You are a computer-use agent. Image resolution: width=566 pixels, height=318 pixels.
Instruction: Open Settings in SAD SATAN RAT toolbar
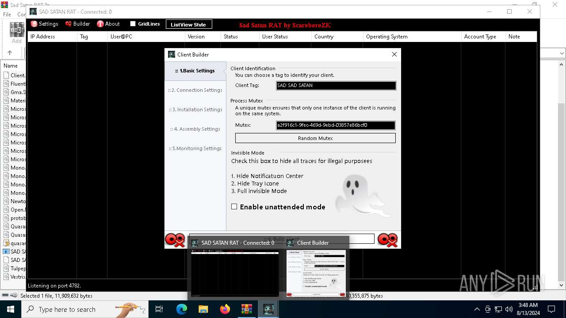[x=44, y=24]
